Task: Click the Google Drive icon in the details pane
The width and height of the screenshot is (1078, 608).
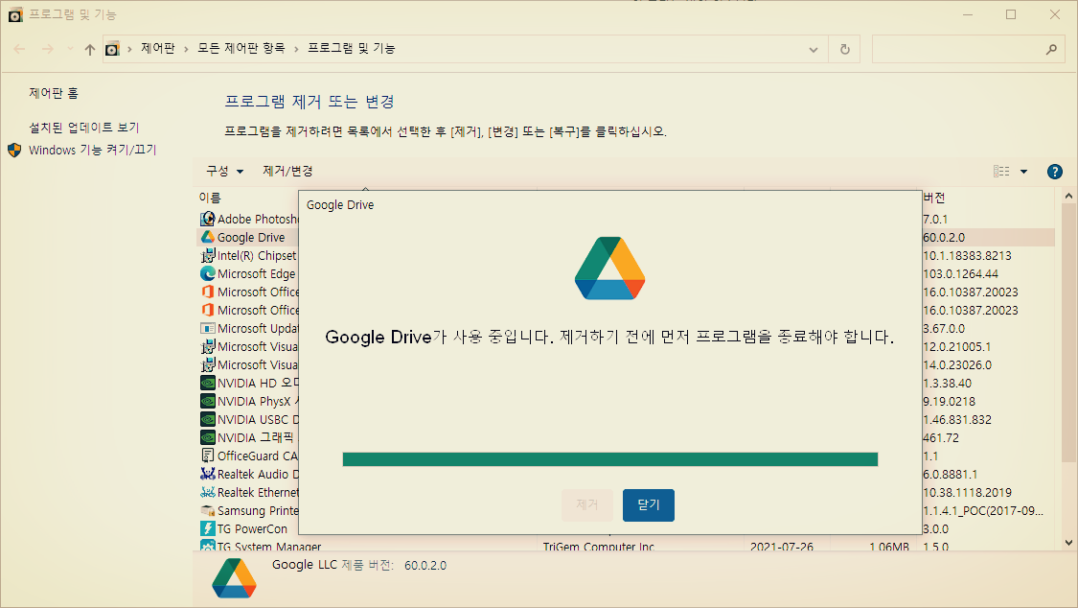Action: pos(235,577)
